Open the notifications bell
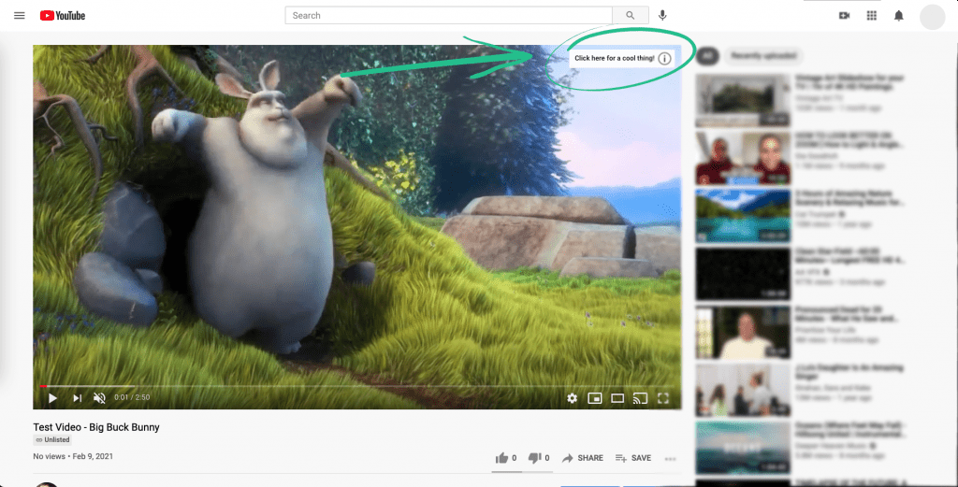Screen dimensions: 958x487 [x=899, y=15]
